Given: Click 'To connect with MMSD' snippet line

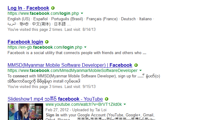Looking at the screenshot, I should (x=84, y=76).
